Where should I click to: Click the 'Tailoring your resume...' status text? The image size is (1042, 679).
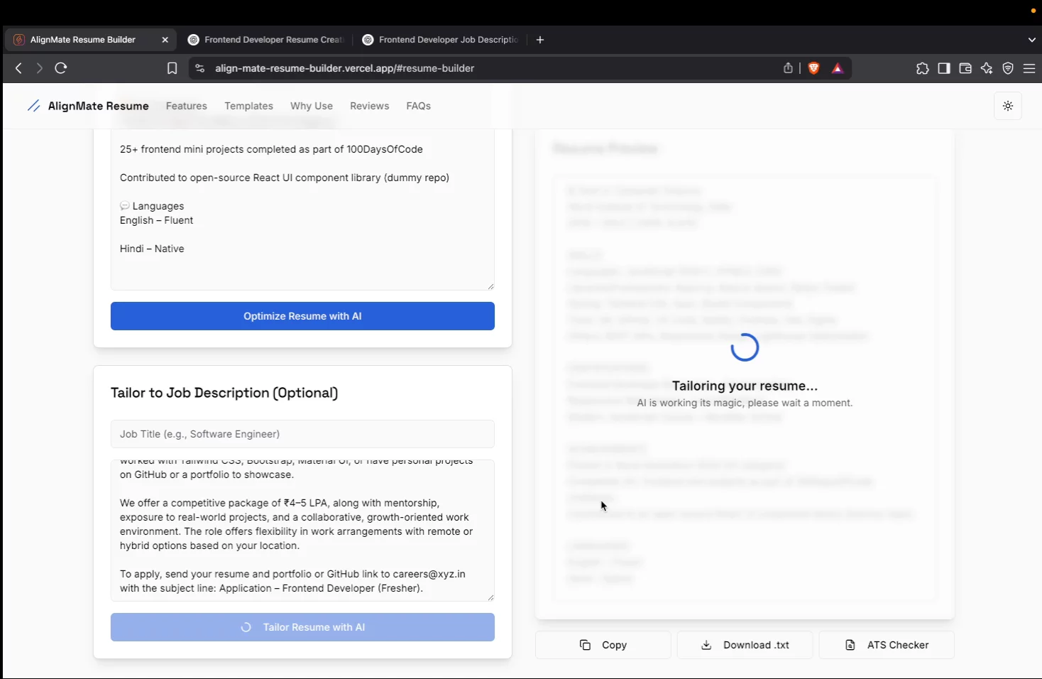[745, 386]
